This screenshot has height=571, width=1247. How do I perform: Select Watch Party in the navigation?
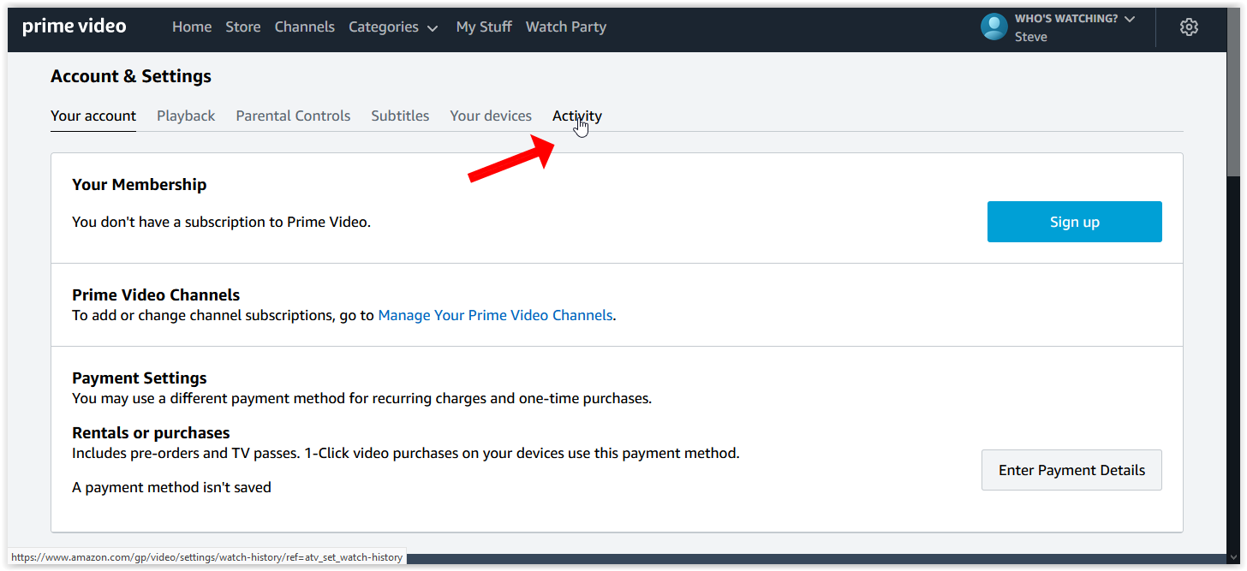(566, 27)
